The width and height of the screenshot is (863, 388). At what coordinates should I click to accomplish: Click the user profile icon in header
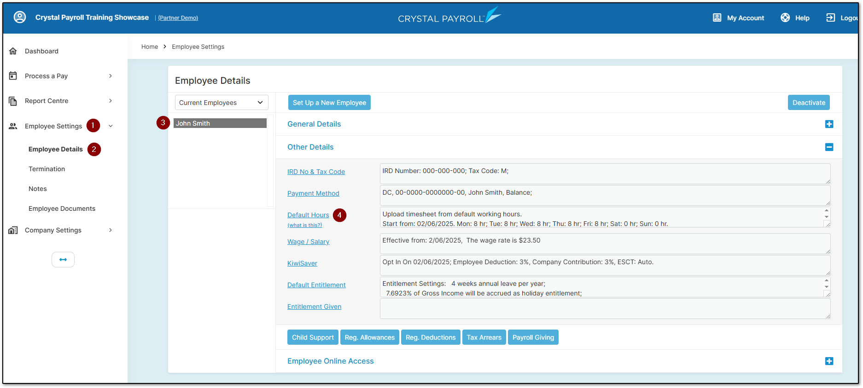(x=20, y=17)
